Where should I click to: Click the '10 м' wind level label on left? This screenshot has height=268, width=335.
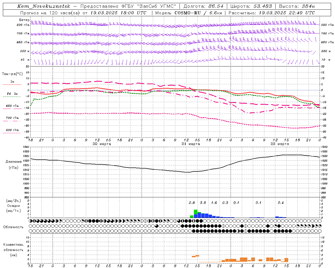(x=25, y=60)
